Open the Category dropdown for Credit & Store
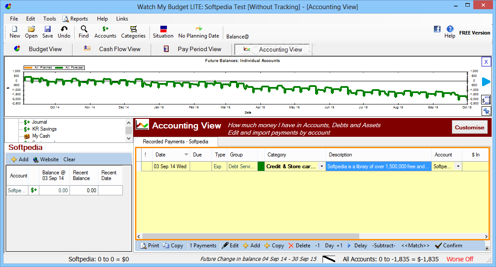This screenshot has width=496, height=267. 322,166
